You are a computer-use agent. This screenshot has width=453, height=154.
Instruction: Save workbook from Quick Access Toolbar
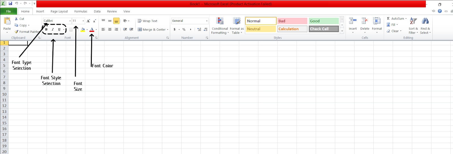(10, 4)
